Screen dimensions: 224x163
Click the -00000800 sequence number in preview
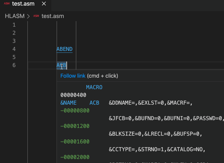click(75, 111)
